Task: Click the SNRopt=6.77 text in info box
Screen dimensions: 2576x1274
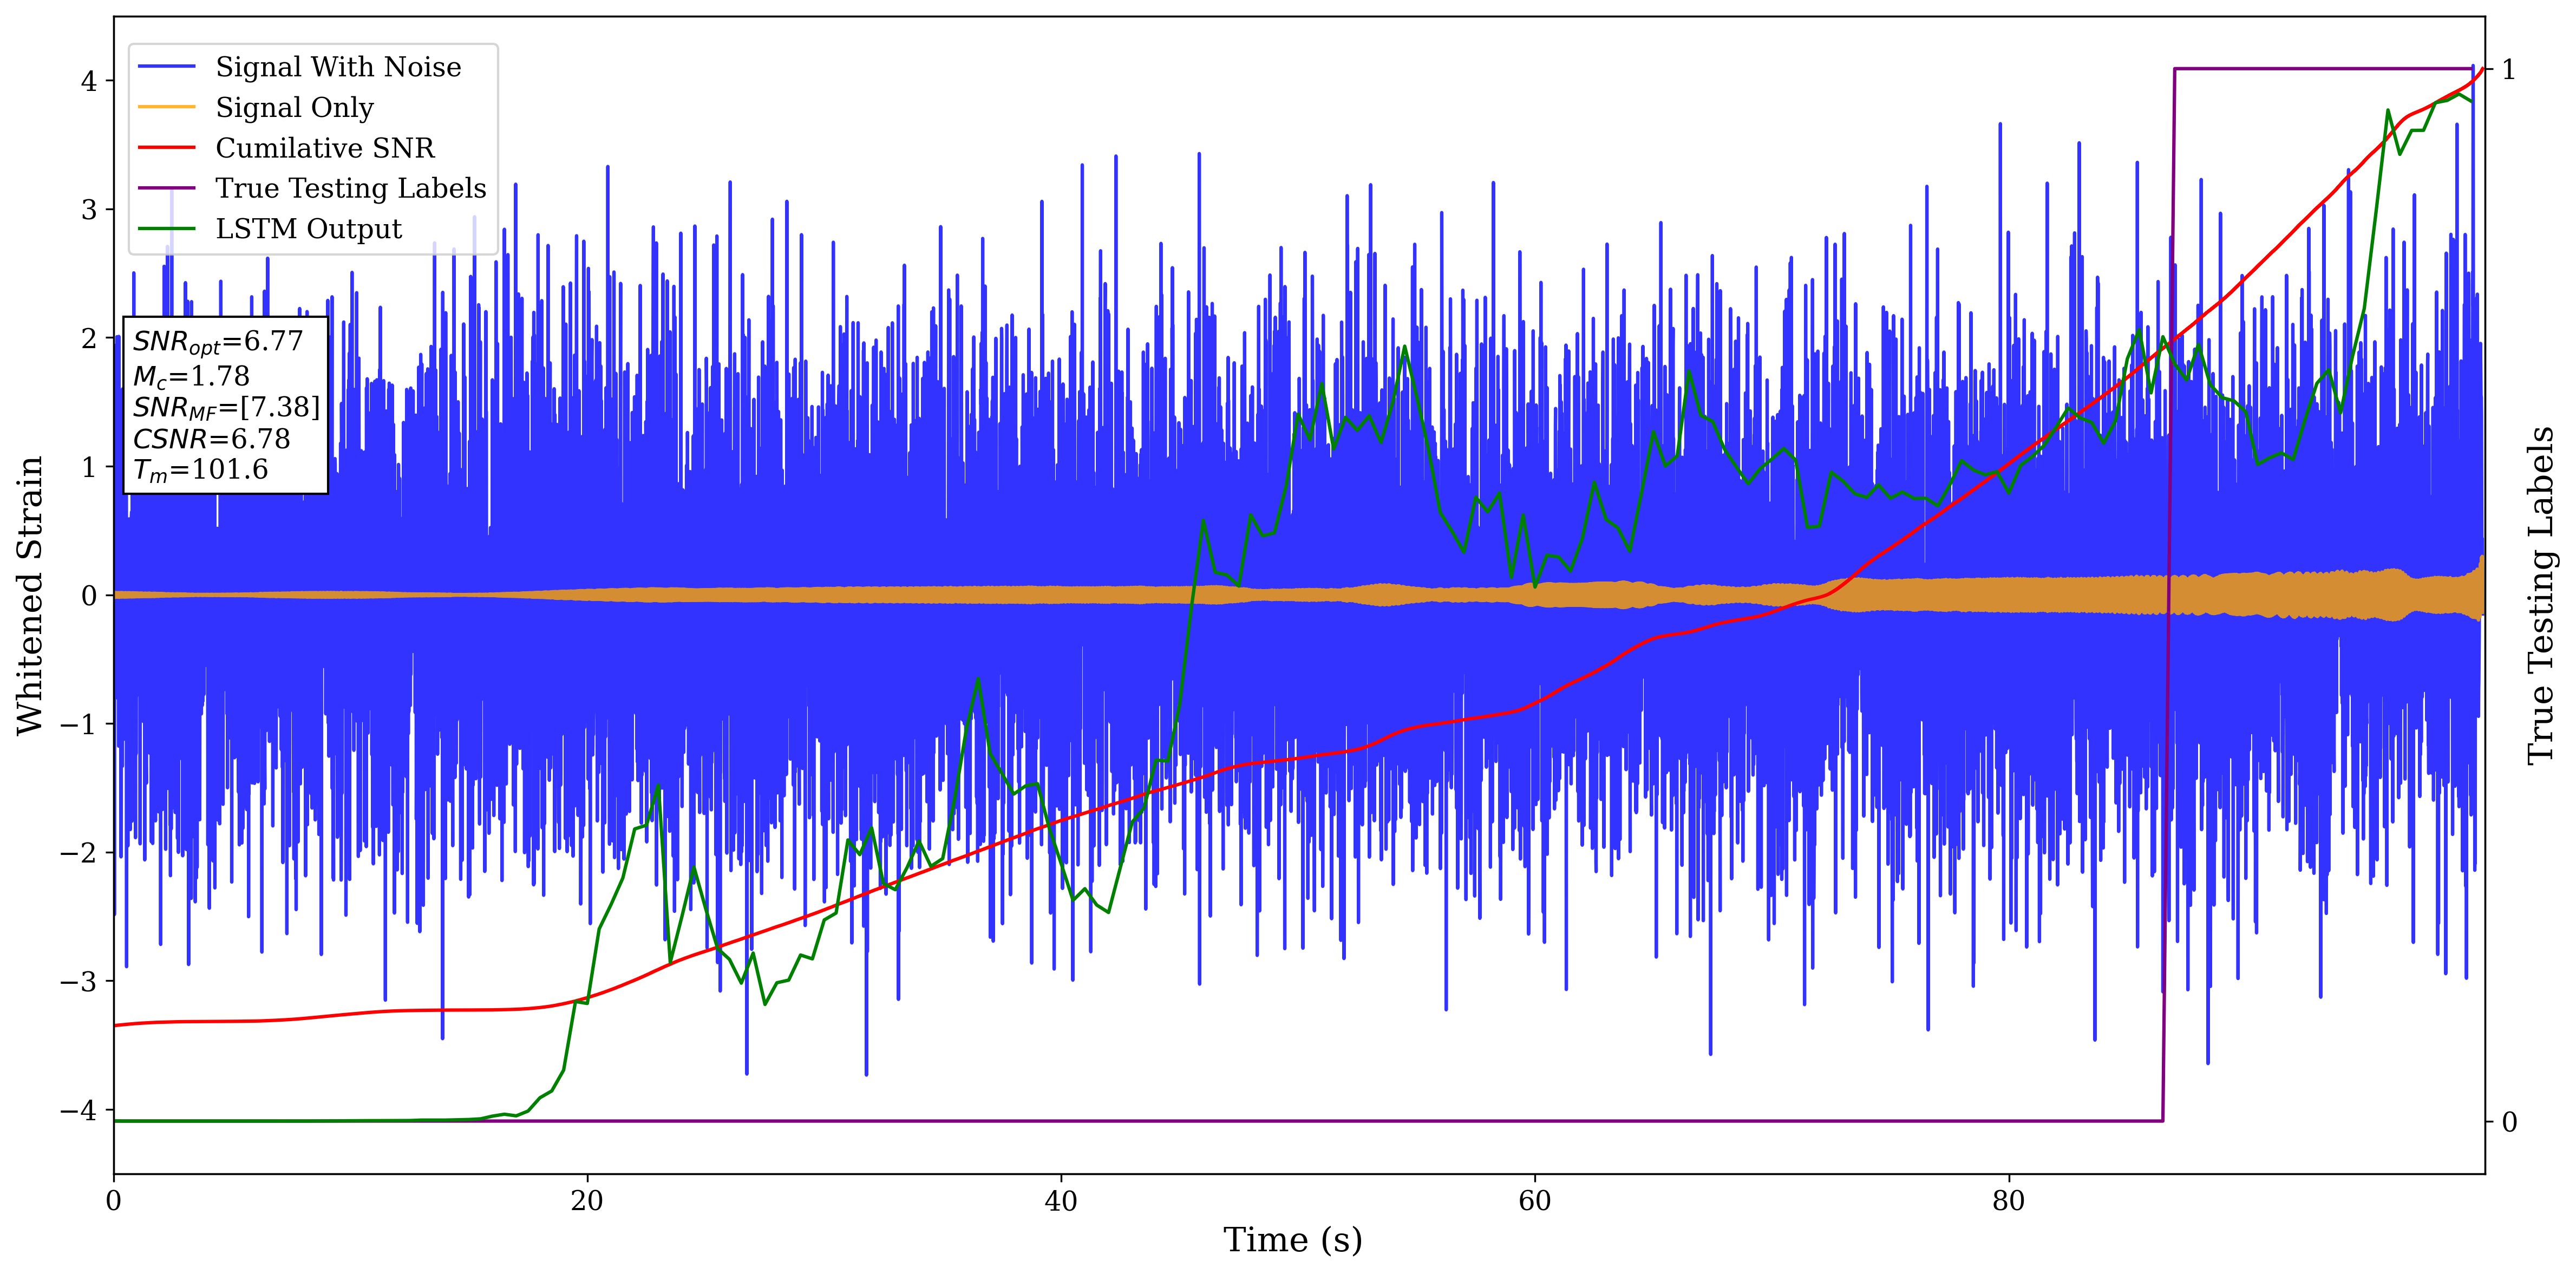Action: tap(217, 342)
